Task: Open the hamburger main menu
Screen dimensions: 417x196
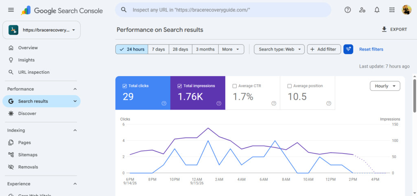Action: [11, 10]
